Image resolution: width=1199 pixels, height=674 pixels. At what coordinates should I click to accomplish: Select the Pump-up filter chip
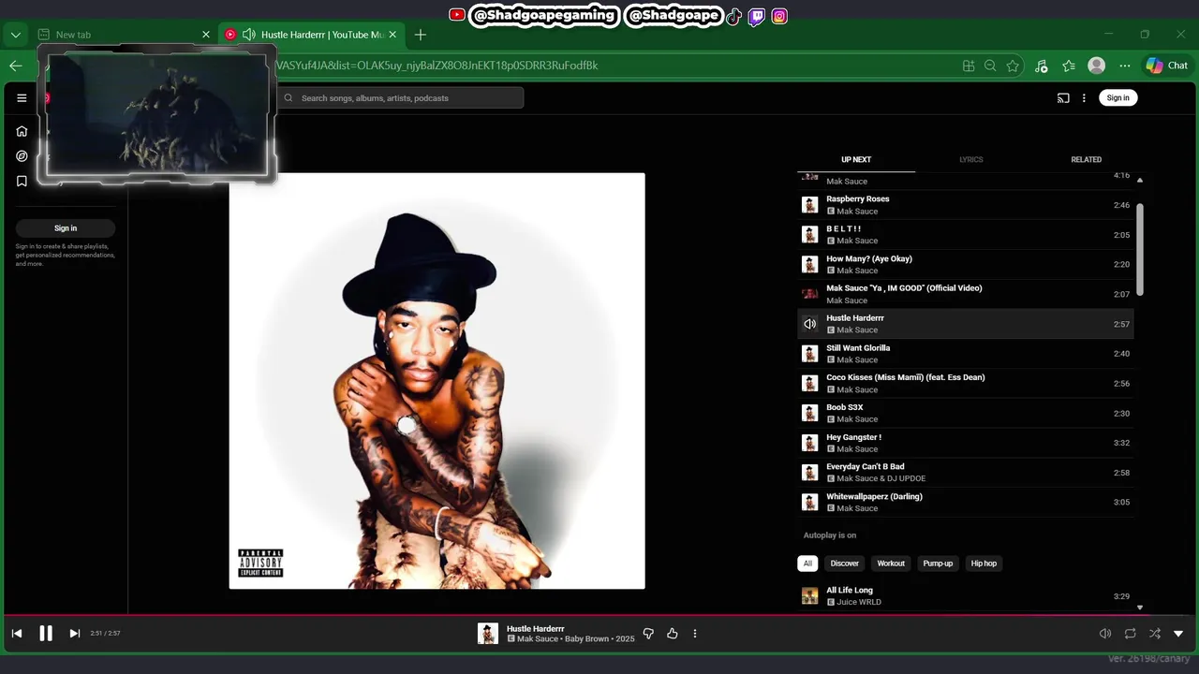[x=938, y=564]
